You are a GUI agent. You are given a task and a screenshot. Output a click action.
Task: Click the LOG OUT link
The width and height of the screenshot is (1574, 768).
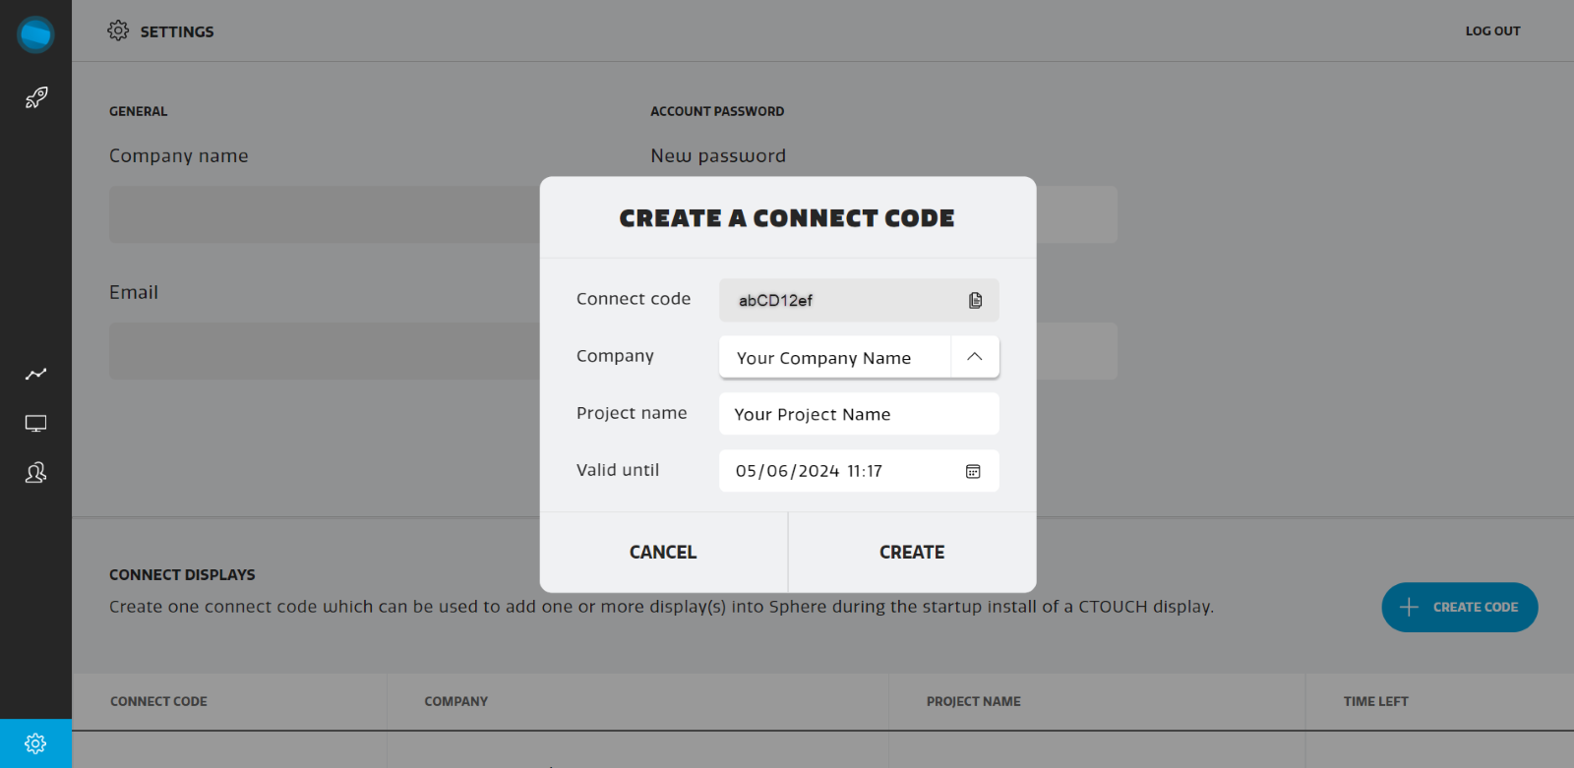click(1492, 31)
